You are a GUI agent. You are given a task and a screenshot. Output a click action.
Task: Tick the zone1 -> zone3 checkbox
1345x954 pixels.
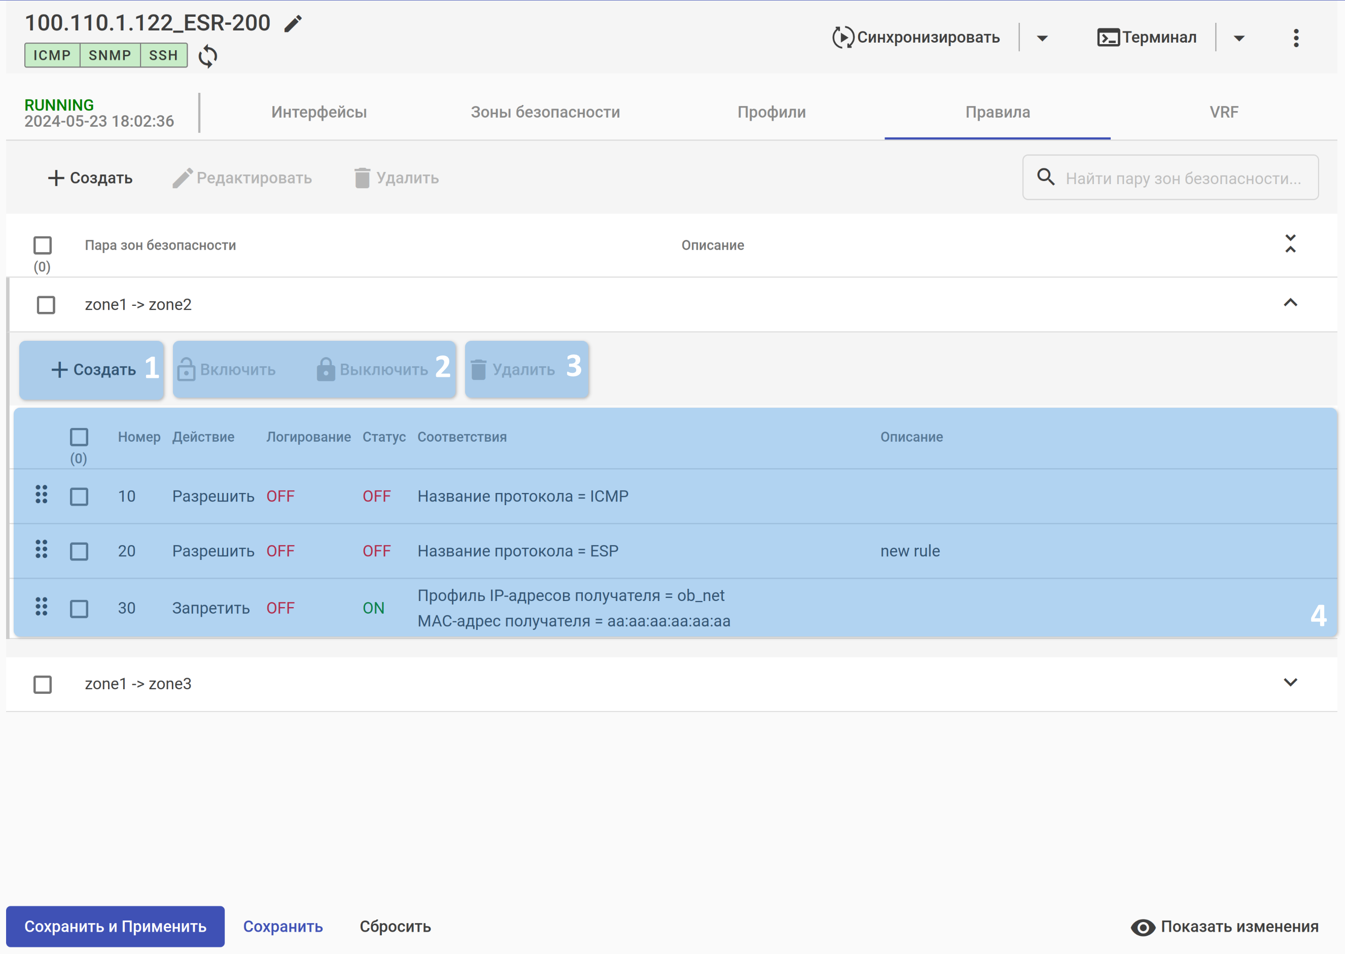point(42,684)
